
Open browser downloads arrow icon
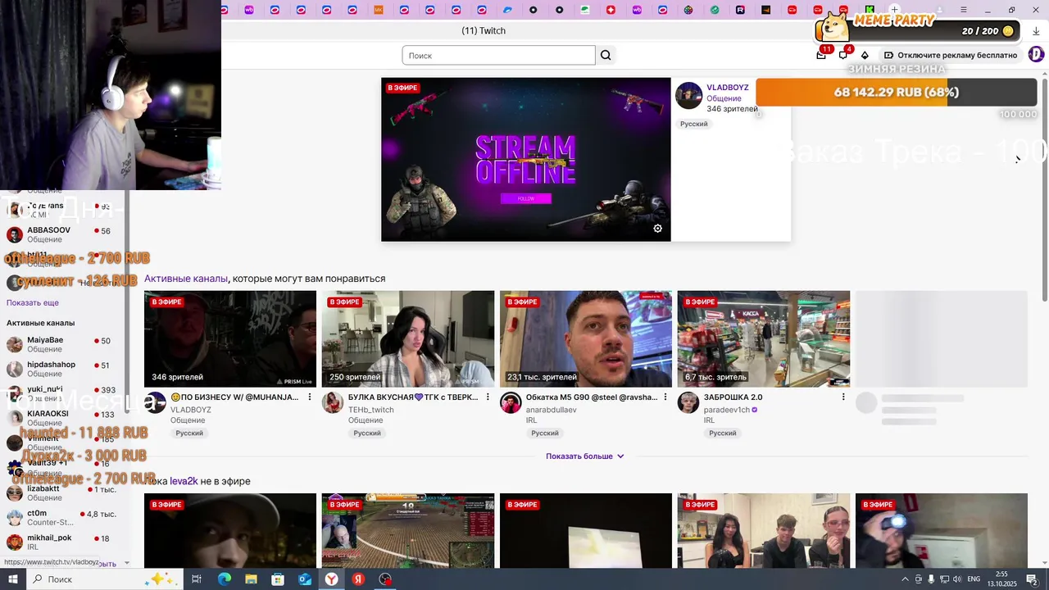[x=1036, y=31]
